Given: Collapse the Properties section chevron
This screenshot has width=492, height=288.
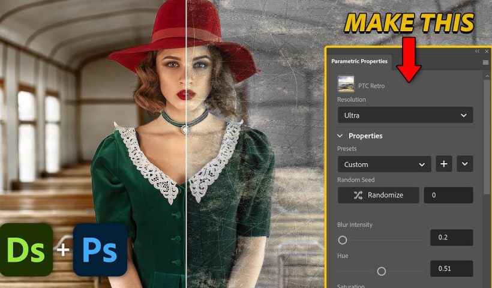Looking at the screenshot, I should 341,136.
